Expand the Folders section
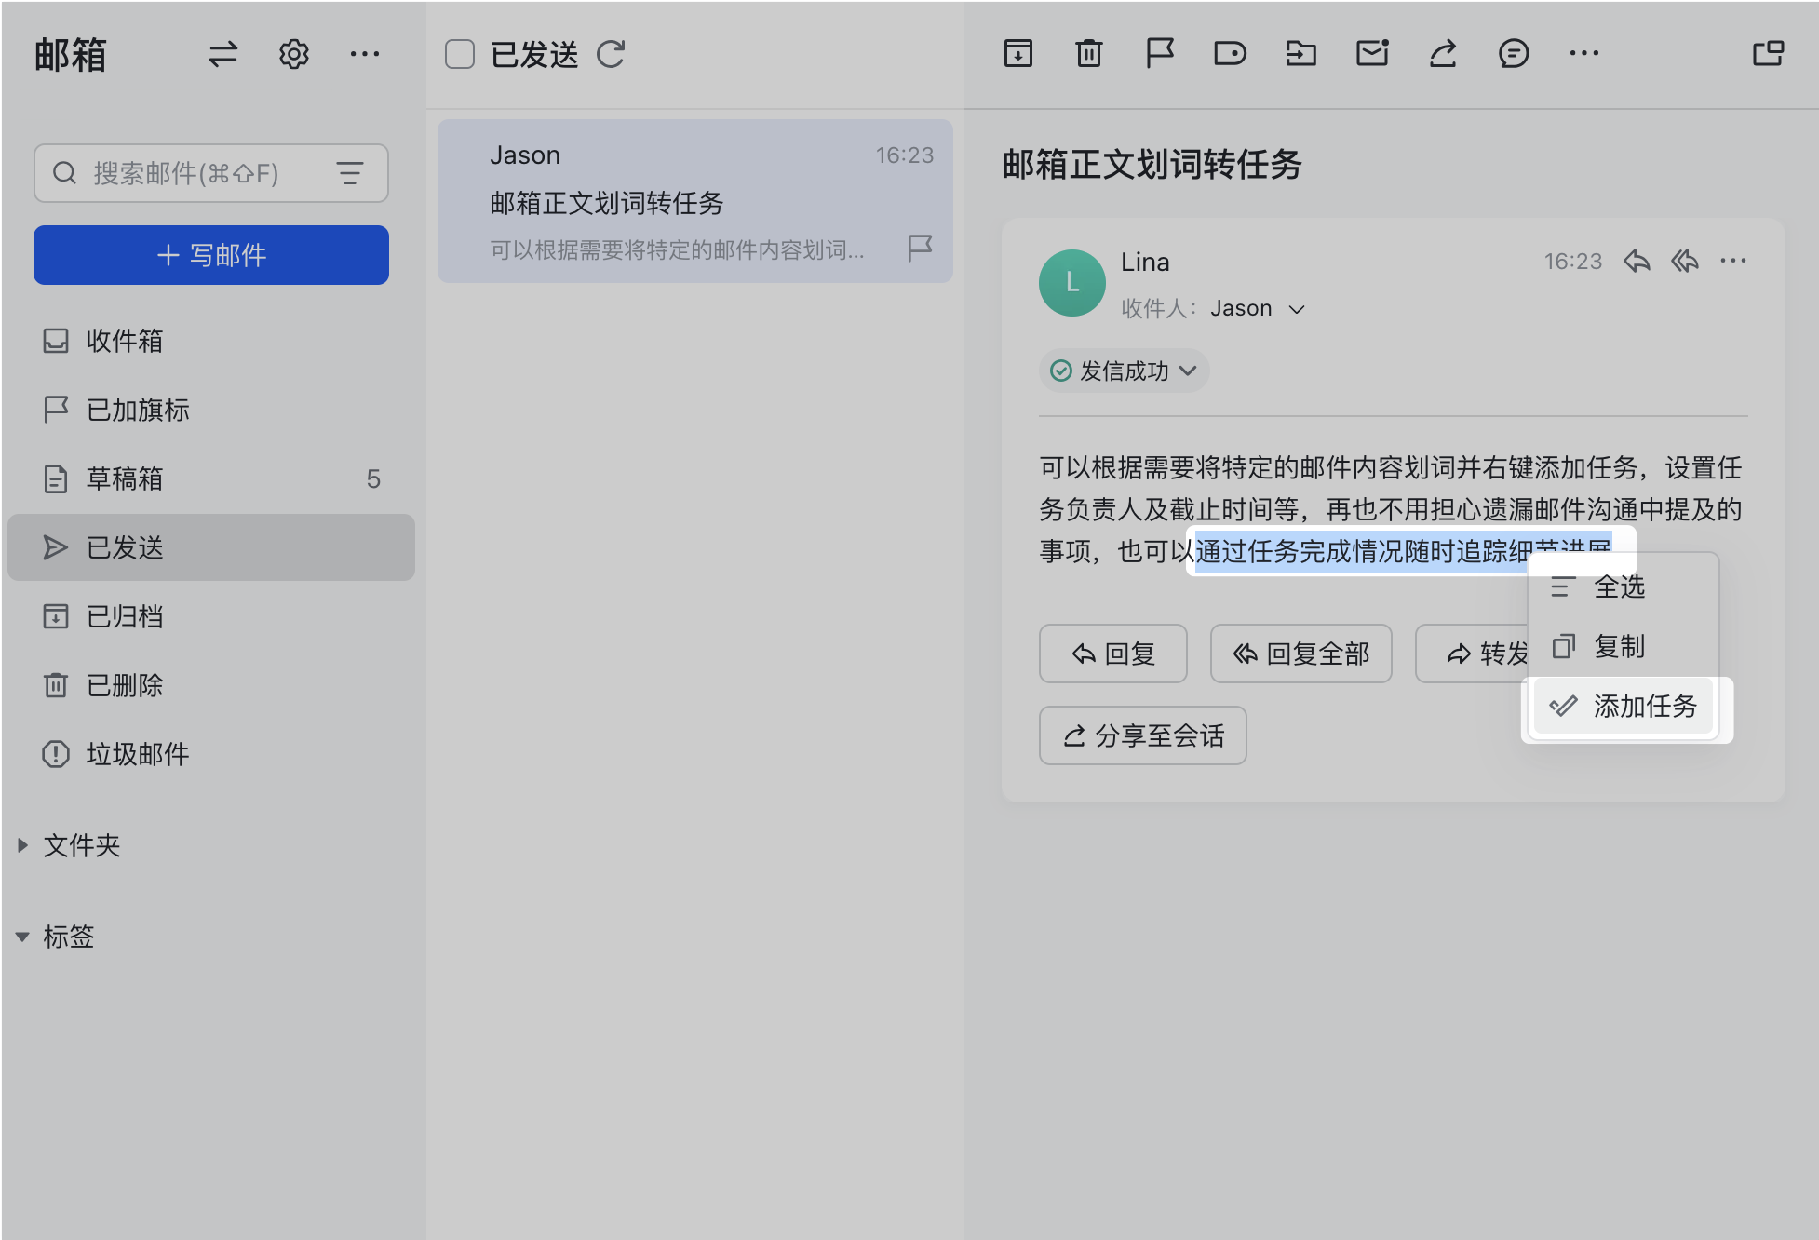 (x=22, y=845)
